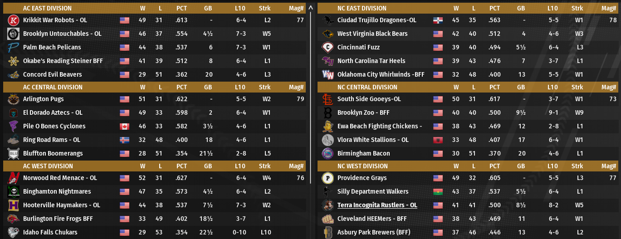This screenshot has width=621, height=239.
Task: Click Canada flag beside Pile O Bones Cyclones
Action: point(125,127)
